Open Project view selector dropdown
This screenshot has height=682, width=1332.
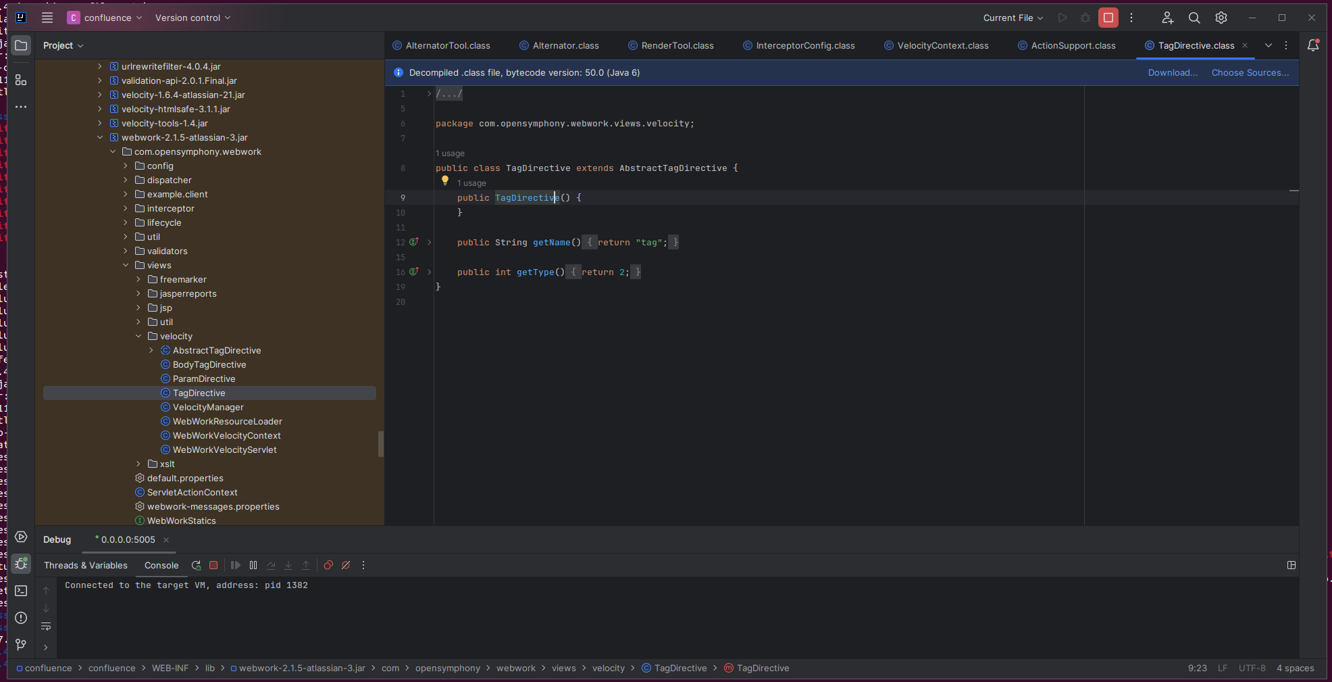[x=63, y=45]
